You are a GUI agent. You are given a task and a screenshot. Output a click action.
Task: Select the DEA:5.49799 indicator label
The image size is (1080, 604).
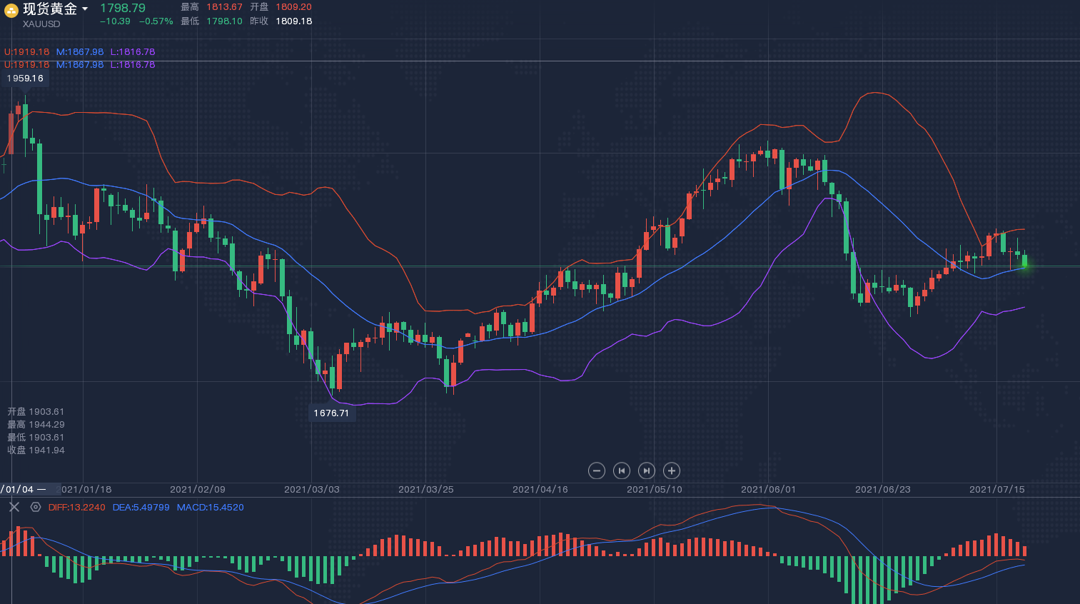pyautogui.click(x=141, y=508)
